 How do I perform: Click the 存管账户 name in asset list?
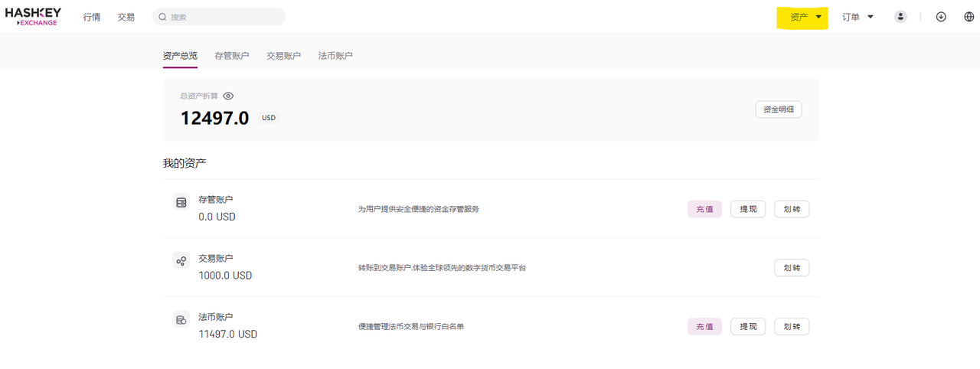pos(215,199)
